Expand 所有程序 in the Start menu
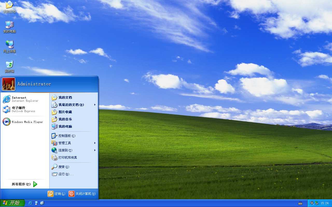This screenshot has height=207, width=332. (25, 184)
